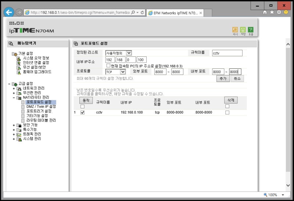
Task: Open the browser home icon
Action: click(x=265, y=12)
